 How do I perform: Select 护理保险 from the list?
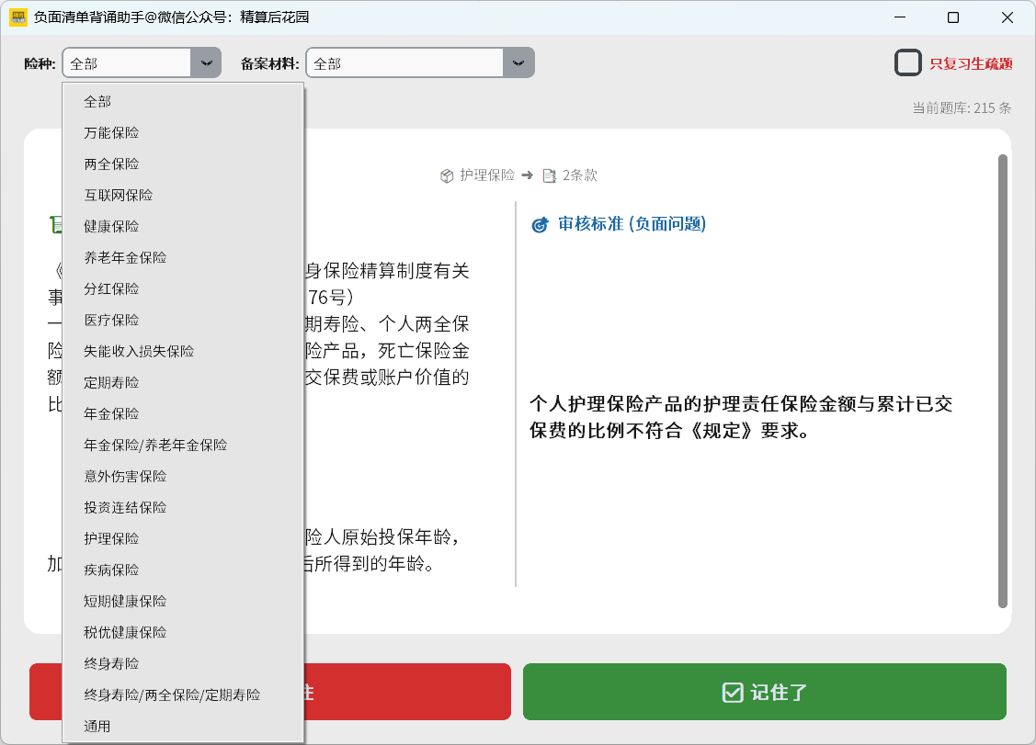111,539
